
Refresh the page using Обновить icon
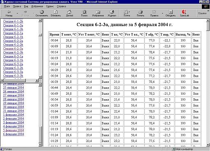(56, 13)
